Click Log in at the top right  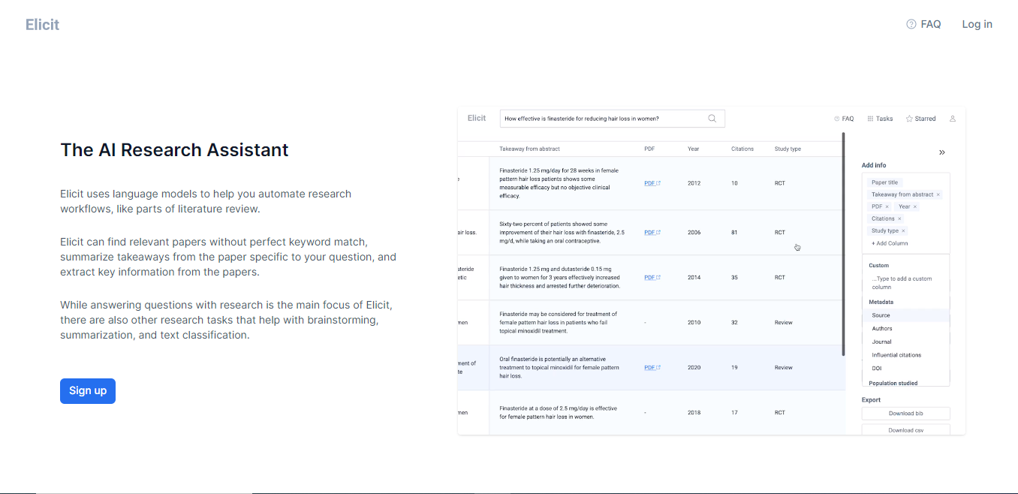pos(977,24)
